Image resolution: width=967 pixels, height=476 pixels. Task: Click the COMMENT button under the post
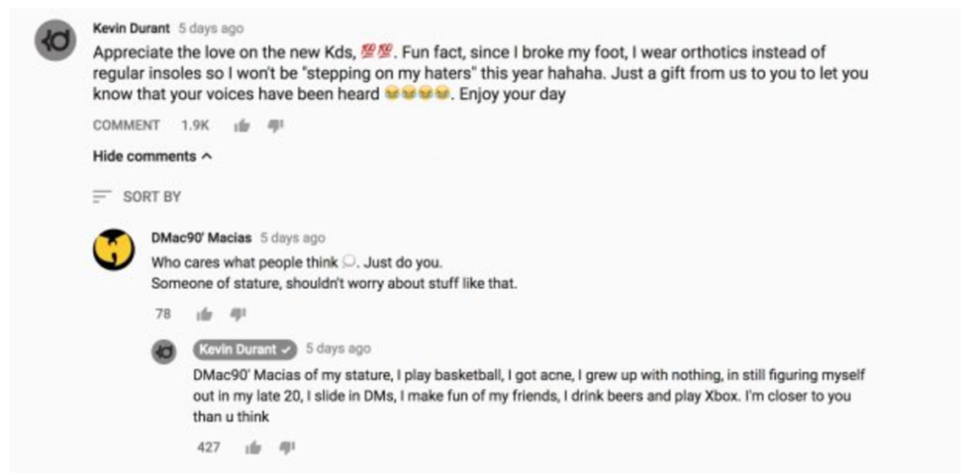(126, 126)
